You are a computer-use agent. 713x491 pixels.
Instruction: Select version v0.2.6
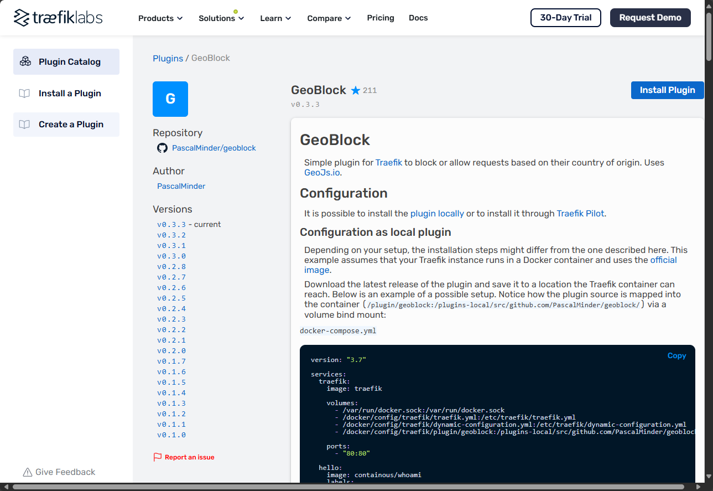click(x=171, y=287)
